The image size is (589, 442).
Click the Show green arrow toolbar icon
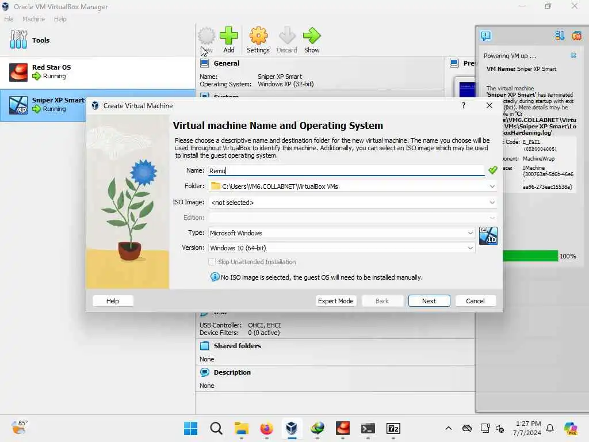[x=312, y=36]
